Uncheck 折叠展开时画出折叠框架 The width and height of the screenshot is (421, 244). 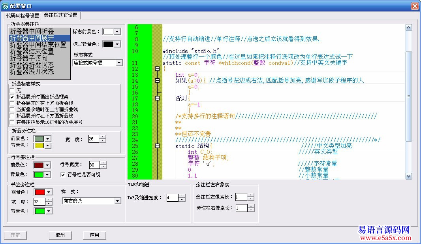tap(12, 97)
